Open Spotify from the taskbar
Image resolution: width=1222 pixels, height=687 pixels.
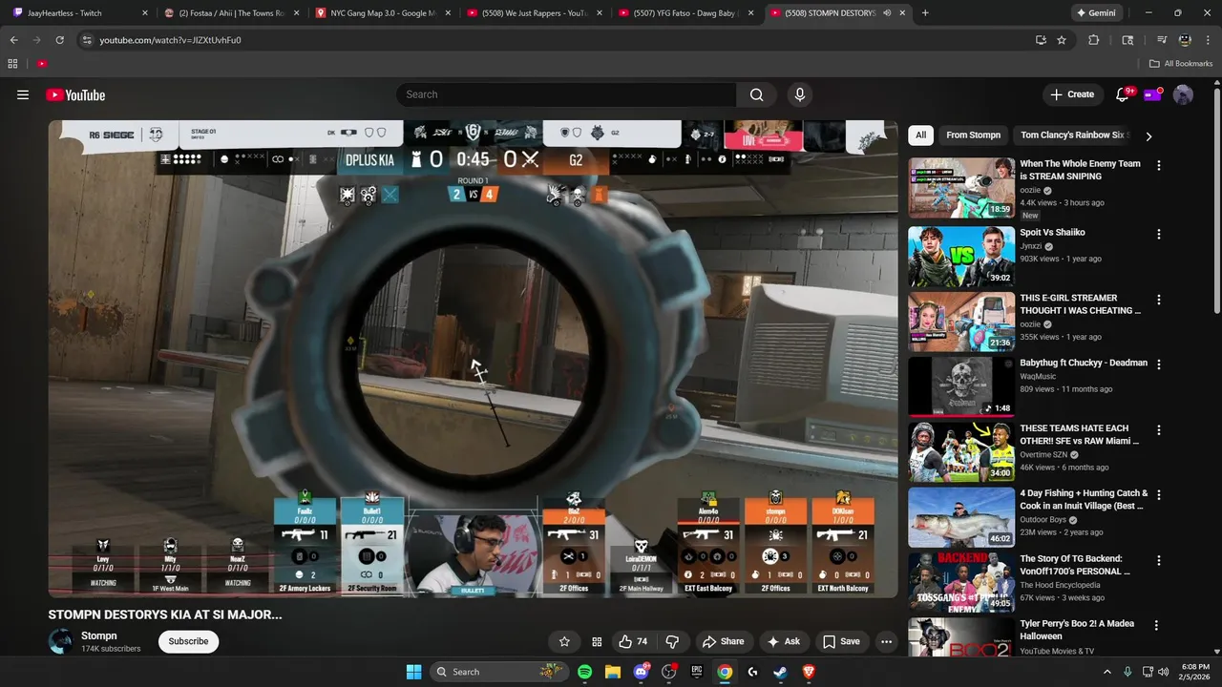[585, 672]
